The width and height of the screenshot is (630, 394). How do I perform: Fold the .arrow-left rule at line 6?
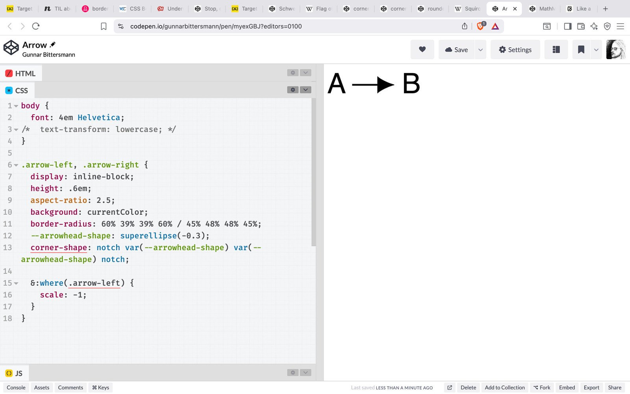(16, 165)
